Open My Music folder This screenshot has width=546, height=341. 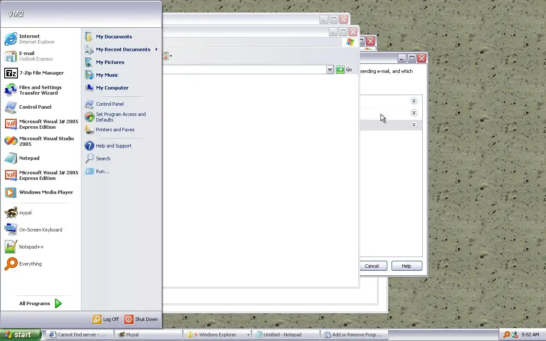(121, 75)
